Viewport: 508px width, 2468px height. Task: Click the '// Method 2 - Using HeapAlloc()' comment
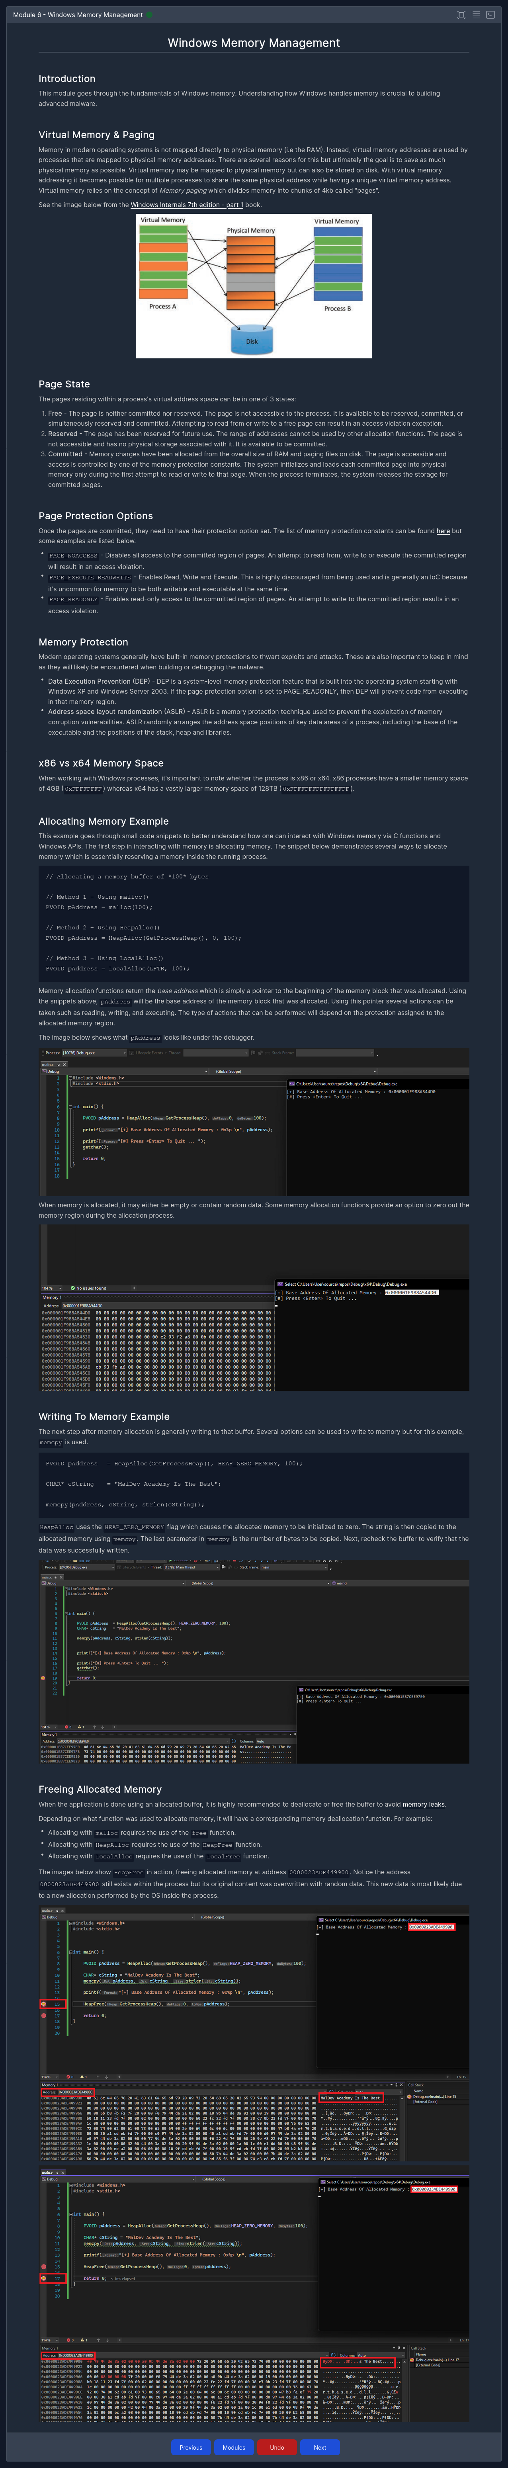click(x=103, y=927)
